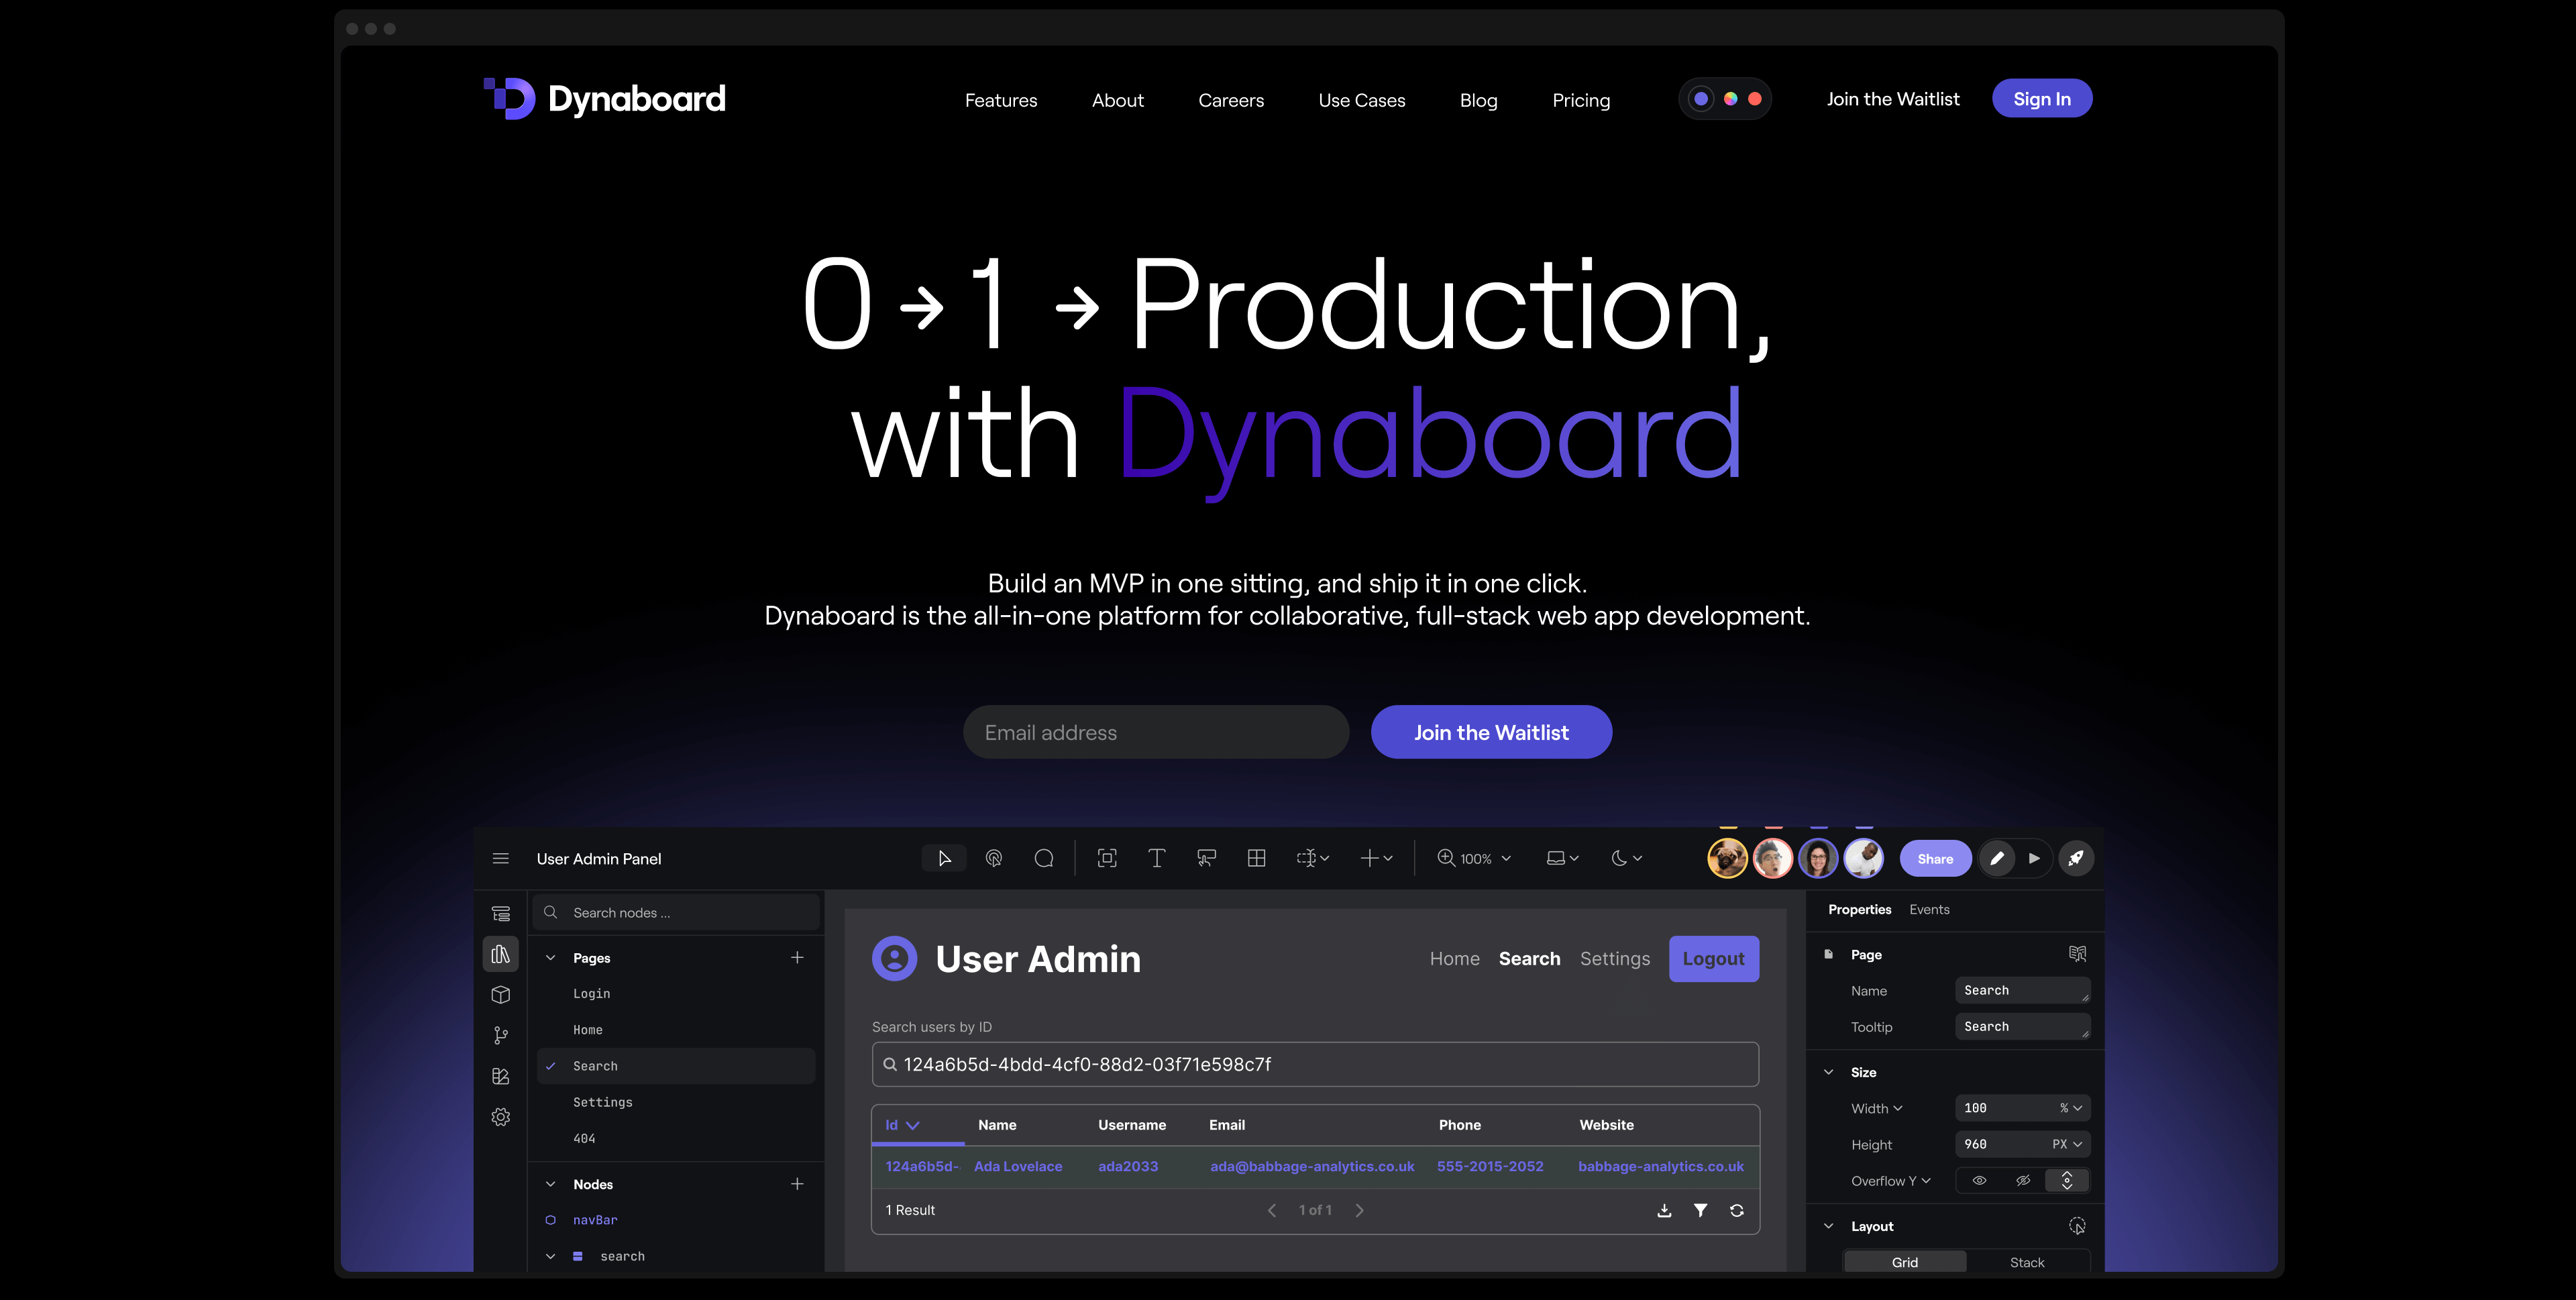Viewport: 2576px width, 1300px height.
Task: Open the gear settings sidebar icon
Action: click(501, 1117)
